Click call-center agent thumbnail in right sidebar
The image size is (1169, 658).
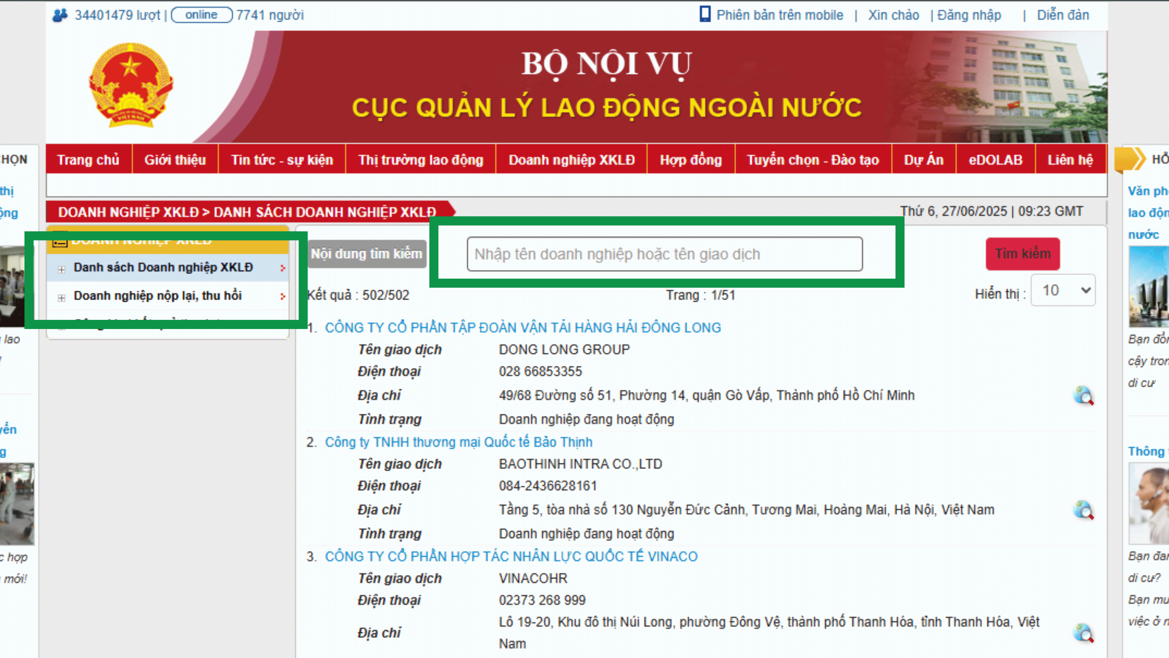click(x=1149, y=503)
